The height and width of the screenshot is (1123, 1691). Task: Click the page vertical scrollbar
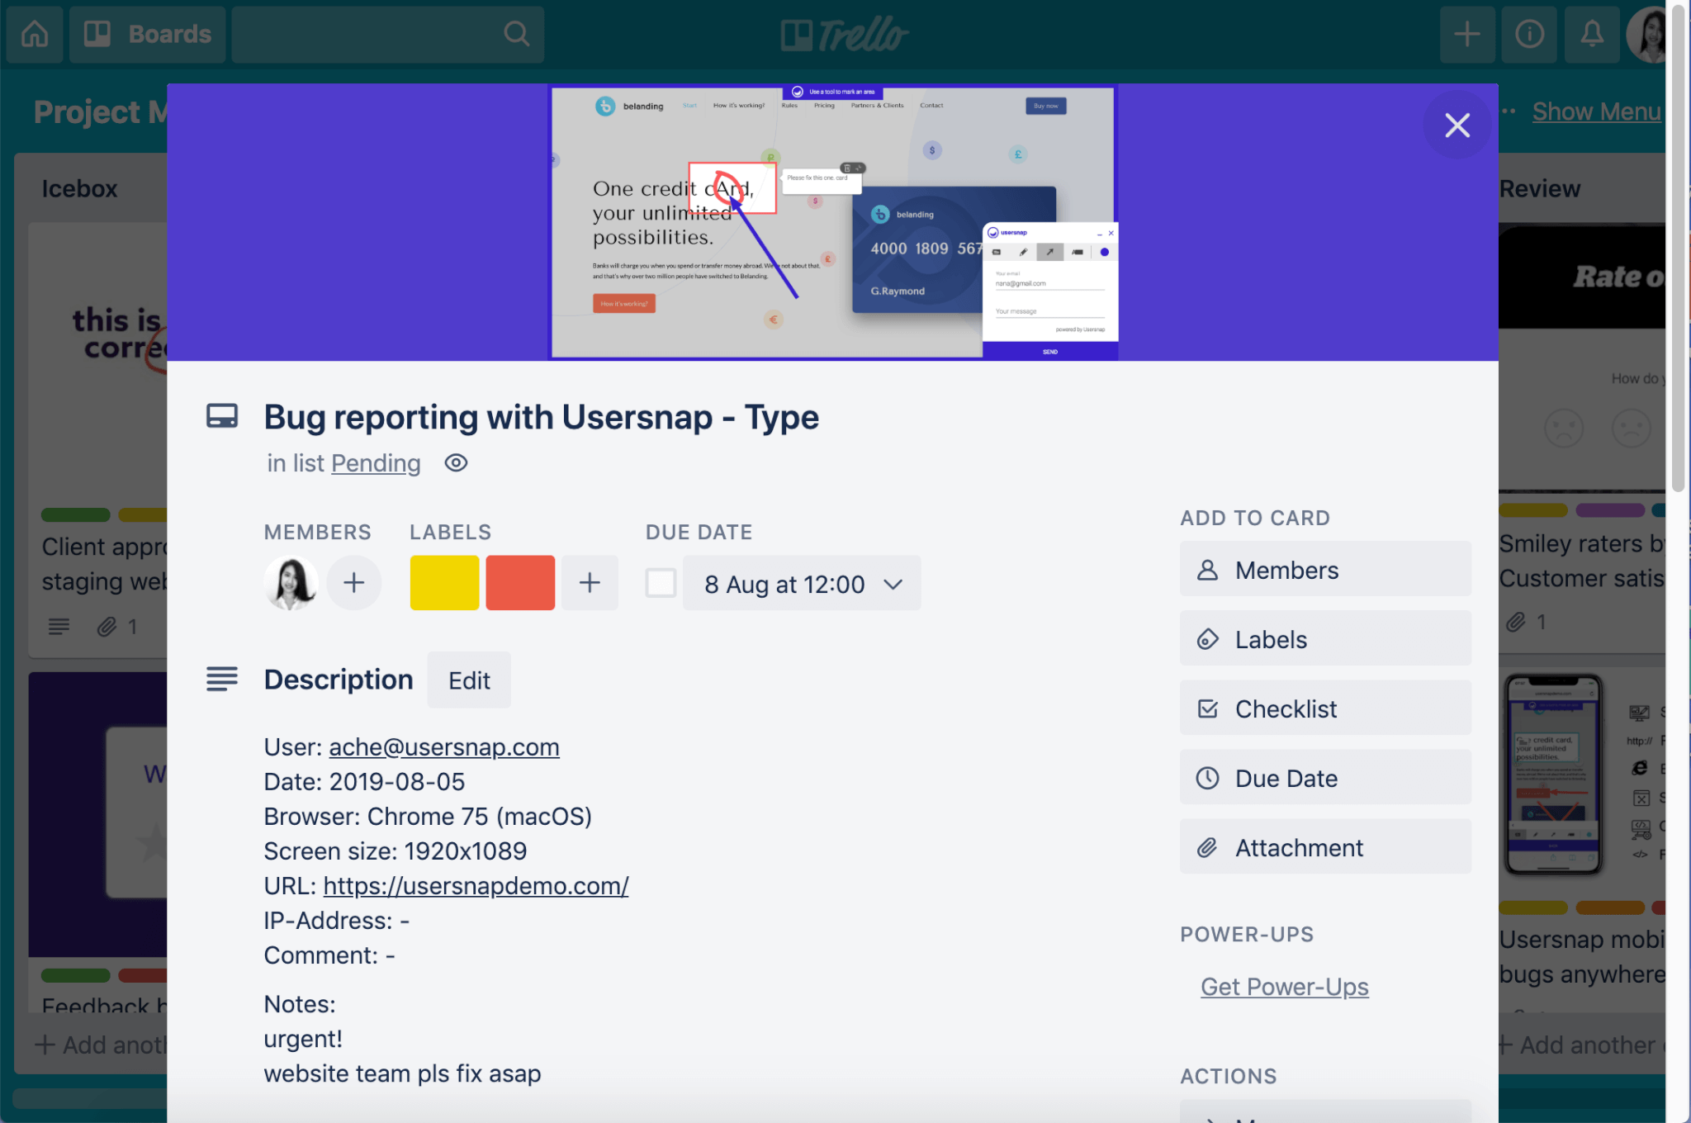1679,248
